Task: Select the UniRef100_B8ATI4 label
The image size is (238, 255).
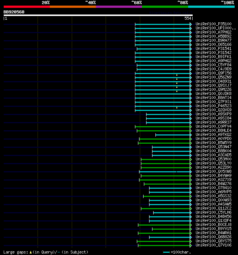Action: 213,98
